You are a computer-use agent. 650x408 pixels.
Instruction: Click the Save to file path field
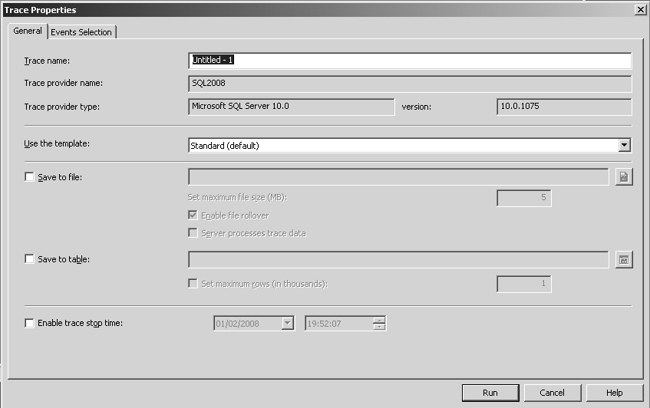point(398,177)
